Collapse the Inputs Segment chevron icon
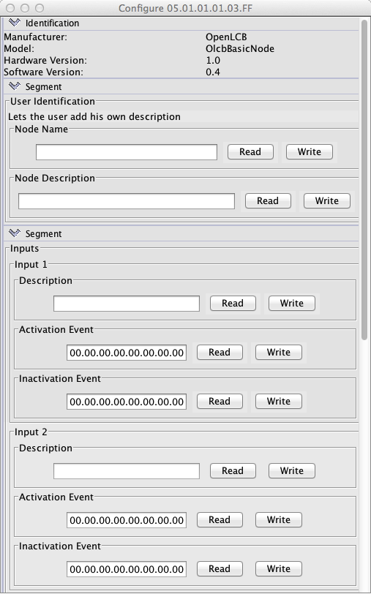This screenshot has width=371, height=594. [x=14, y=233]
